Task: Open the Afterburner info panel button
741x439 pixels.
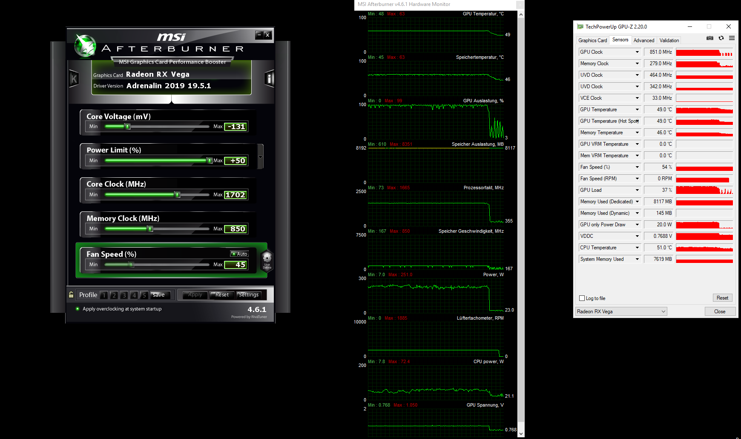Action: tap(269, 78)
